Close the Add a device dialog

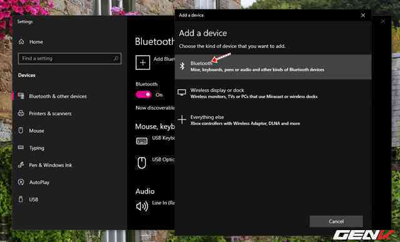coord(362,15)
